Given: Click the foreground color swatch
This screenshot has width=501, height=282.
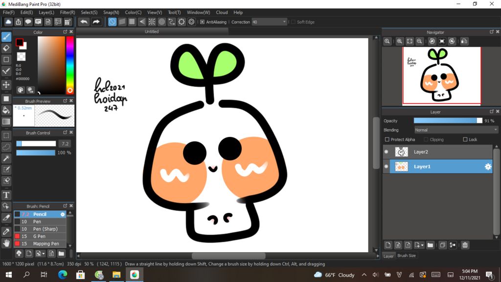Looking at the screenshot, I should (x=20, y=42).
